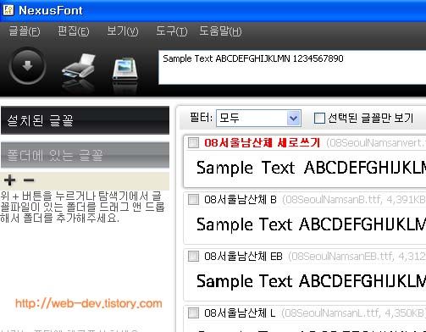Image resolution: width=426 pixels, height=332 pixels.
Task: Click the 08SeoulNamsanvert file info text
Action: 376,143
